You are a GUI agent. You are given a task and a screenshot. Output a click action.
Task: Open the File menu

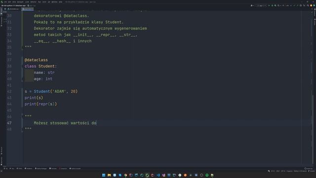coord(5,2)
